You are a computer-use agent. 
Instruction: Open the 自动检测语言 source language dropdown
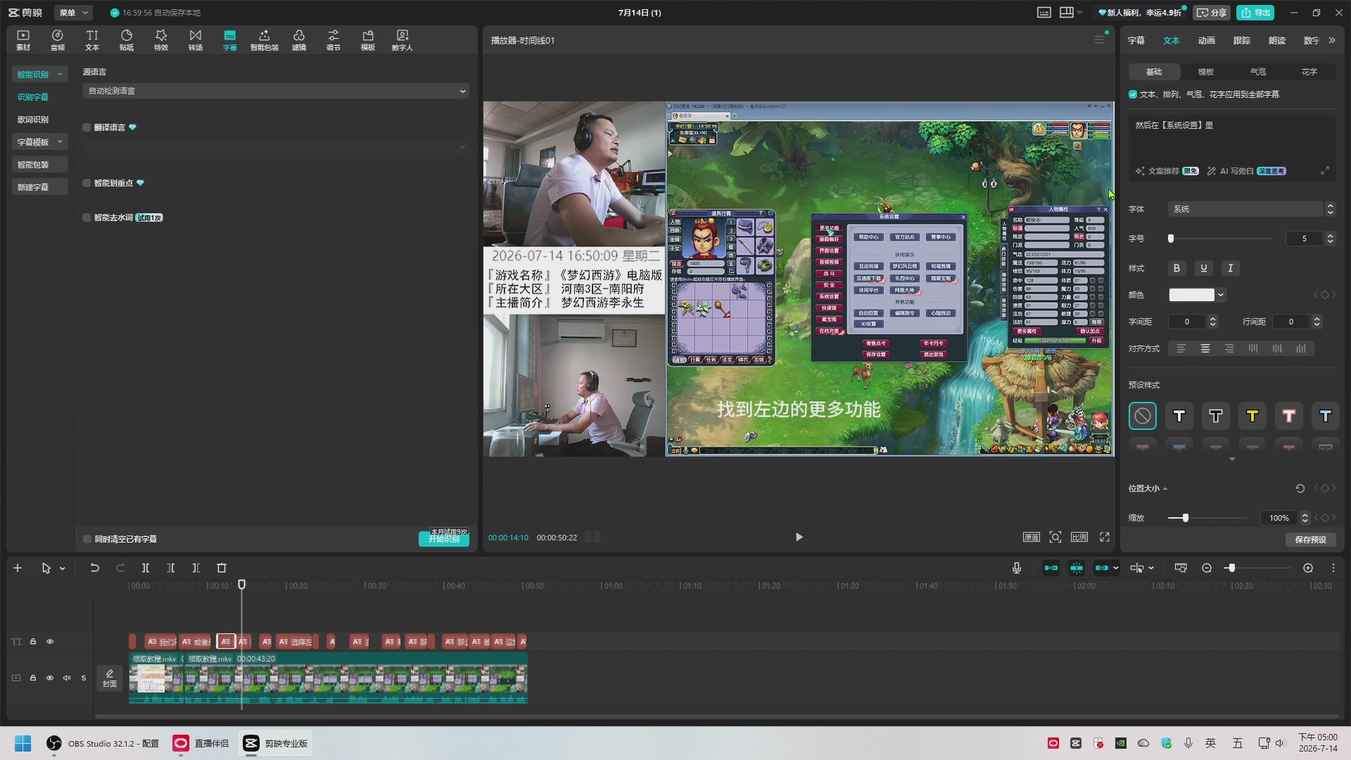tap(276, 91)
